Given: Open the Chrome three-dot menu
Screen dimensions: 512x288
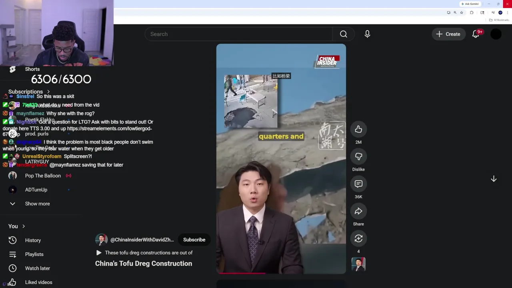Looking at the screenshot, I should 507,13.
